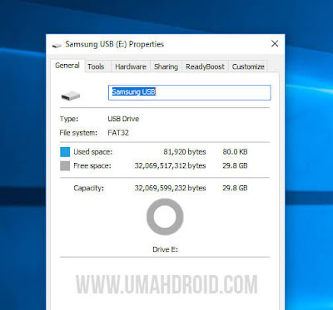The height and width of the screenshot is (310, 333).
Task: Click the 'USB Drive' type value
Action: 123,119
